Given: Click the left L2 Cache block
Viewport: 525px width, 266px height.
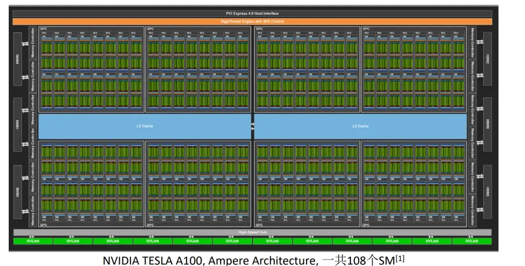Looking at the screenshot, I should coord(145,126).
